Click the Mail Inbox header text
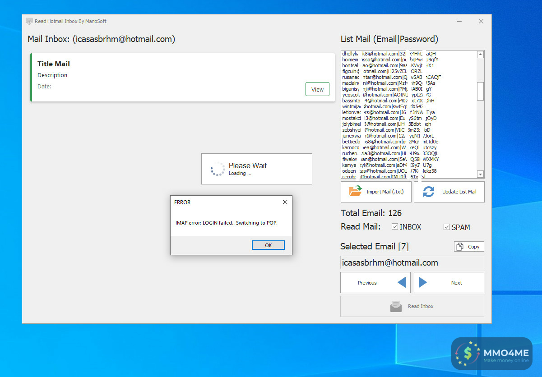This screenshot has height=377, width=542. click(102, 39)
